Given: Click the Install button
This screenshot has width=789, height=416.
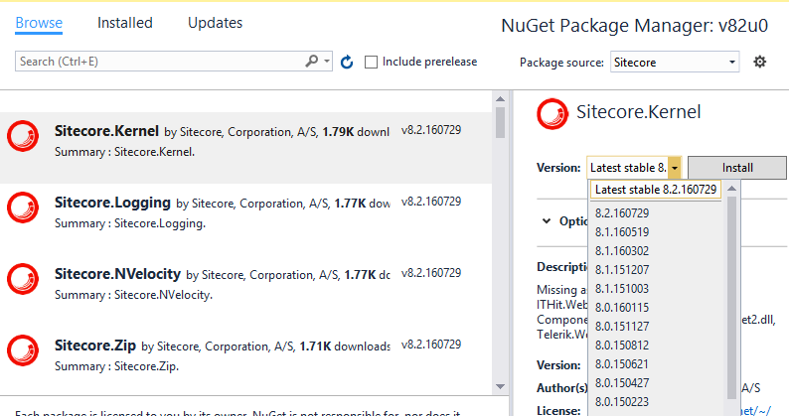Looking at the screenshot, I should (737, 168).
